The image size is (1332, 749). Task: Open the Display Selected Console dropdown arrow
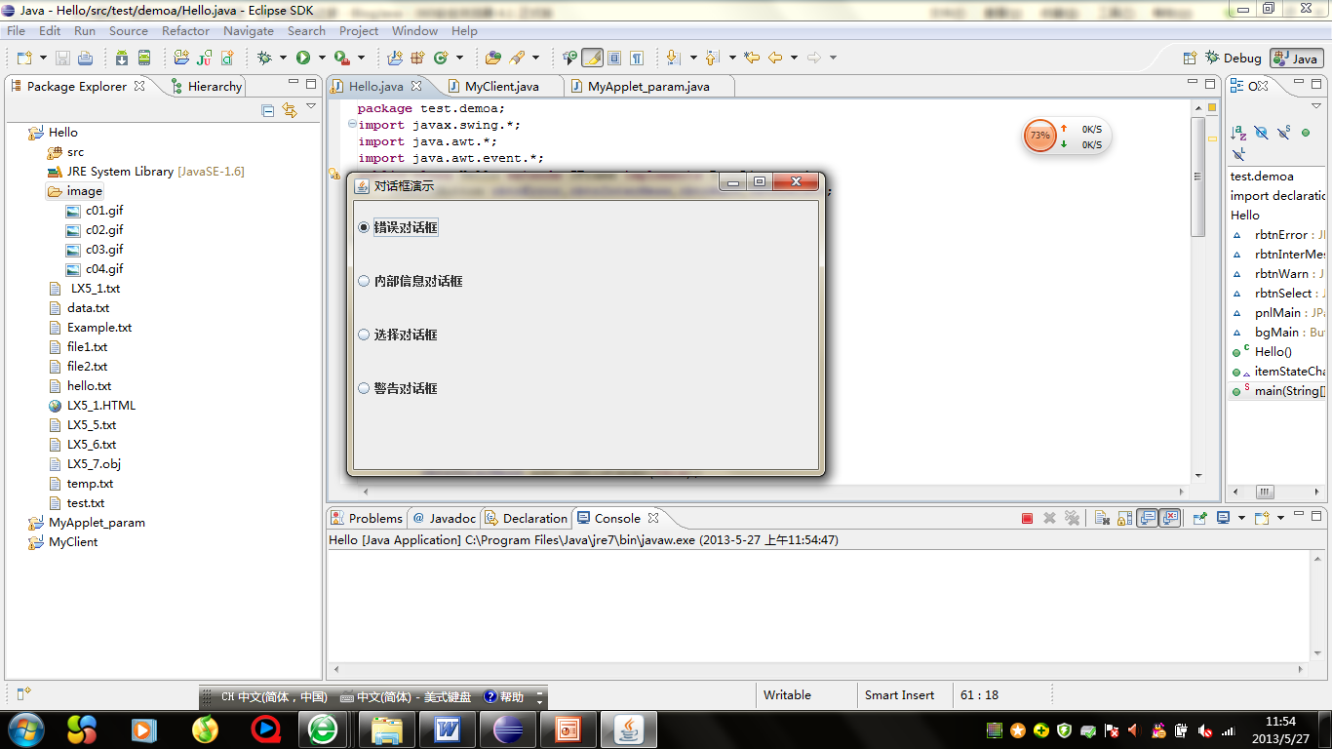coord(1241,518)
